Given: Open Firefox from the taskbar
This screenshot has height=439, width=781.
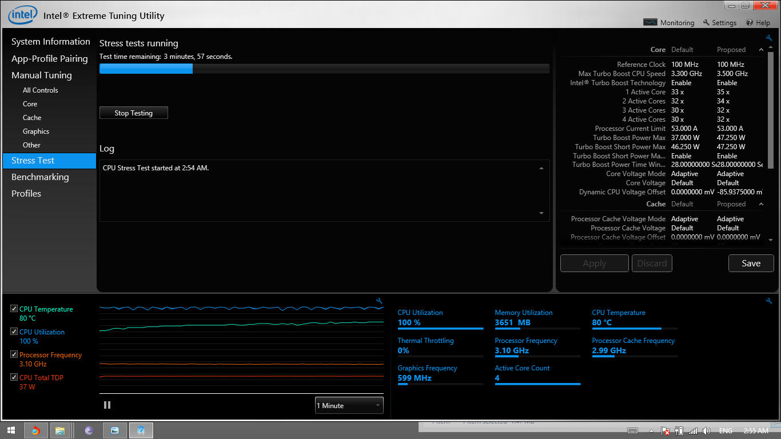Looking at the screenshot, I should pos(36,430).
